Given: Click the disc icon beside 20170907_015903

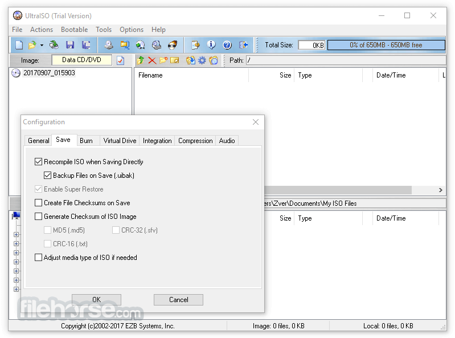Looking at the screenshot, I should tap(16, 73).
